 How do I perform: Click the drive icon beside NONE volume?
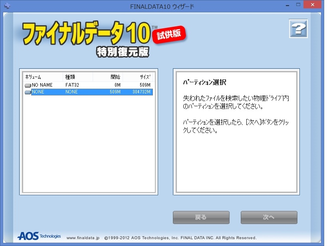click(28, 92)
